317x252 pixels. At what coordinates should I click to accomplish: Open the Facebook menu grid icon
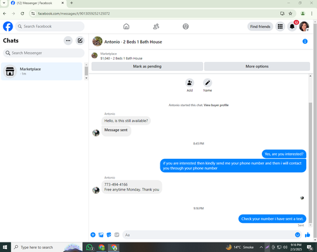click(280, 27)
